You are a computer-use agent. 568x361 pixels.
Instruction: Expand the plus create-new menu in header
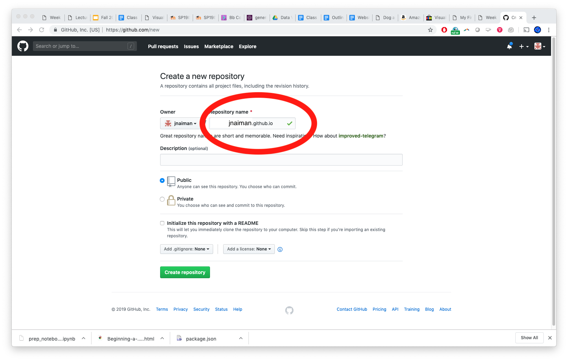pyautogui.click(x=524, y=46)
